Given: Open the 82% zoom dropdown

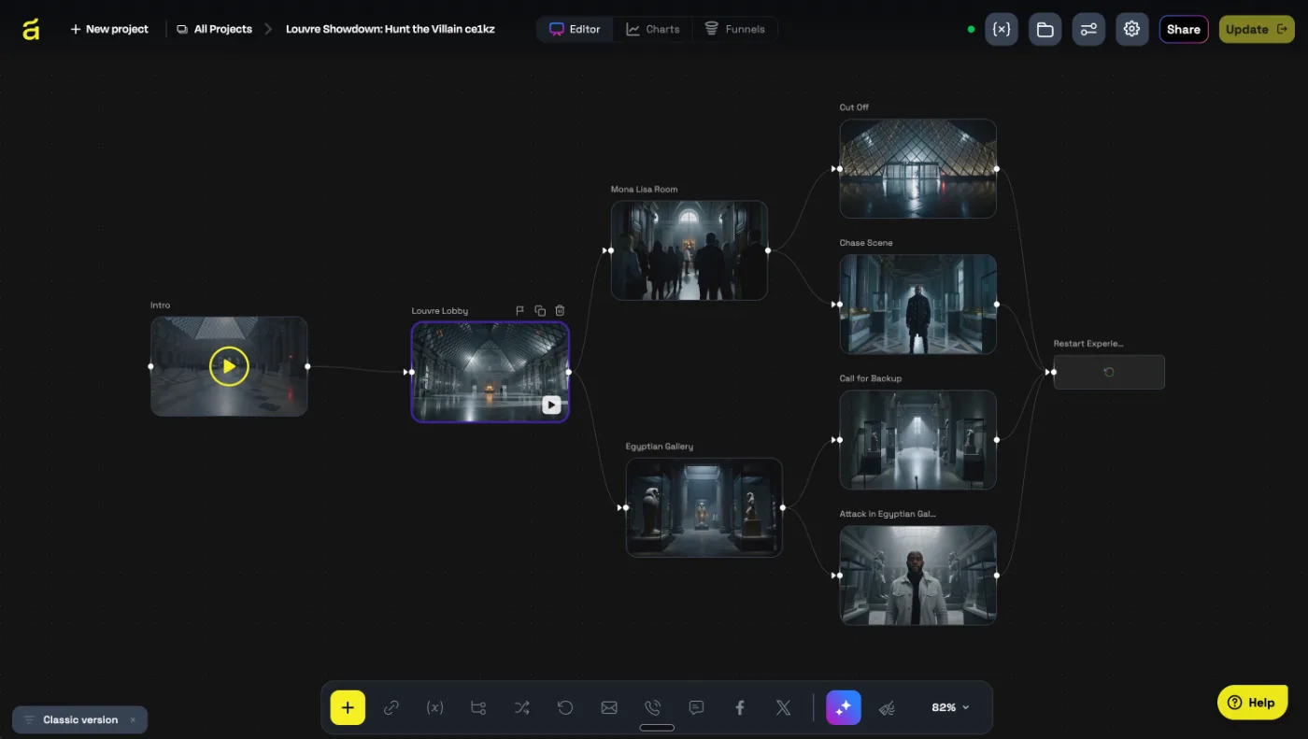Looking at the screenshot, I should (x=950, y=707).
